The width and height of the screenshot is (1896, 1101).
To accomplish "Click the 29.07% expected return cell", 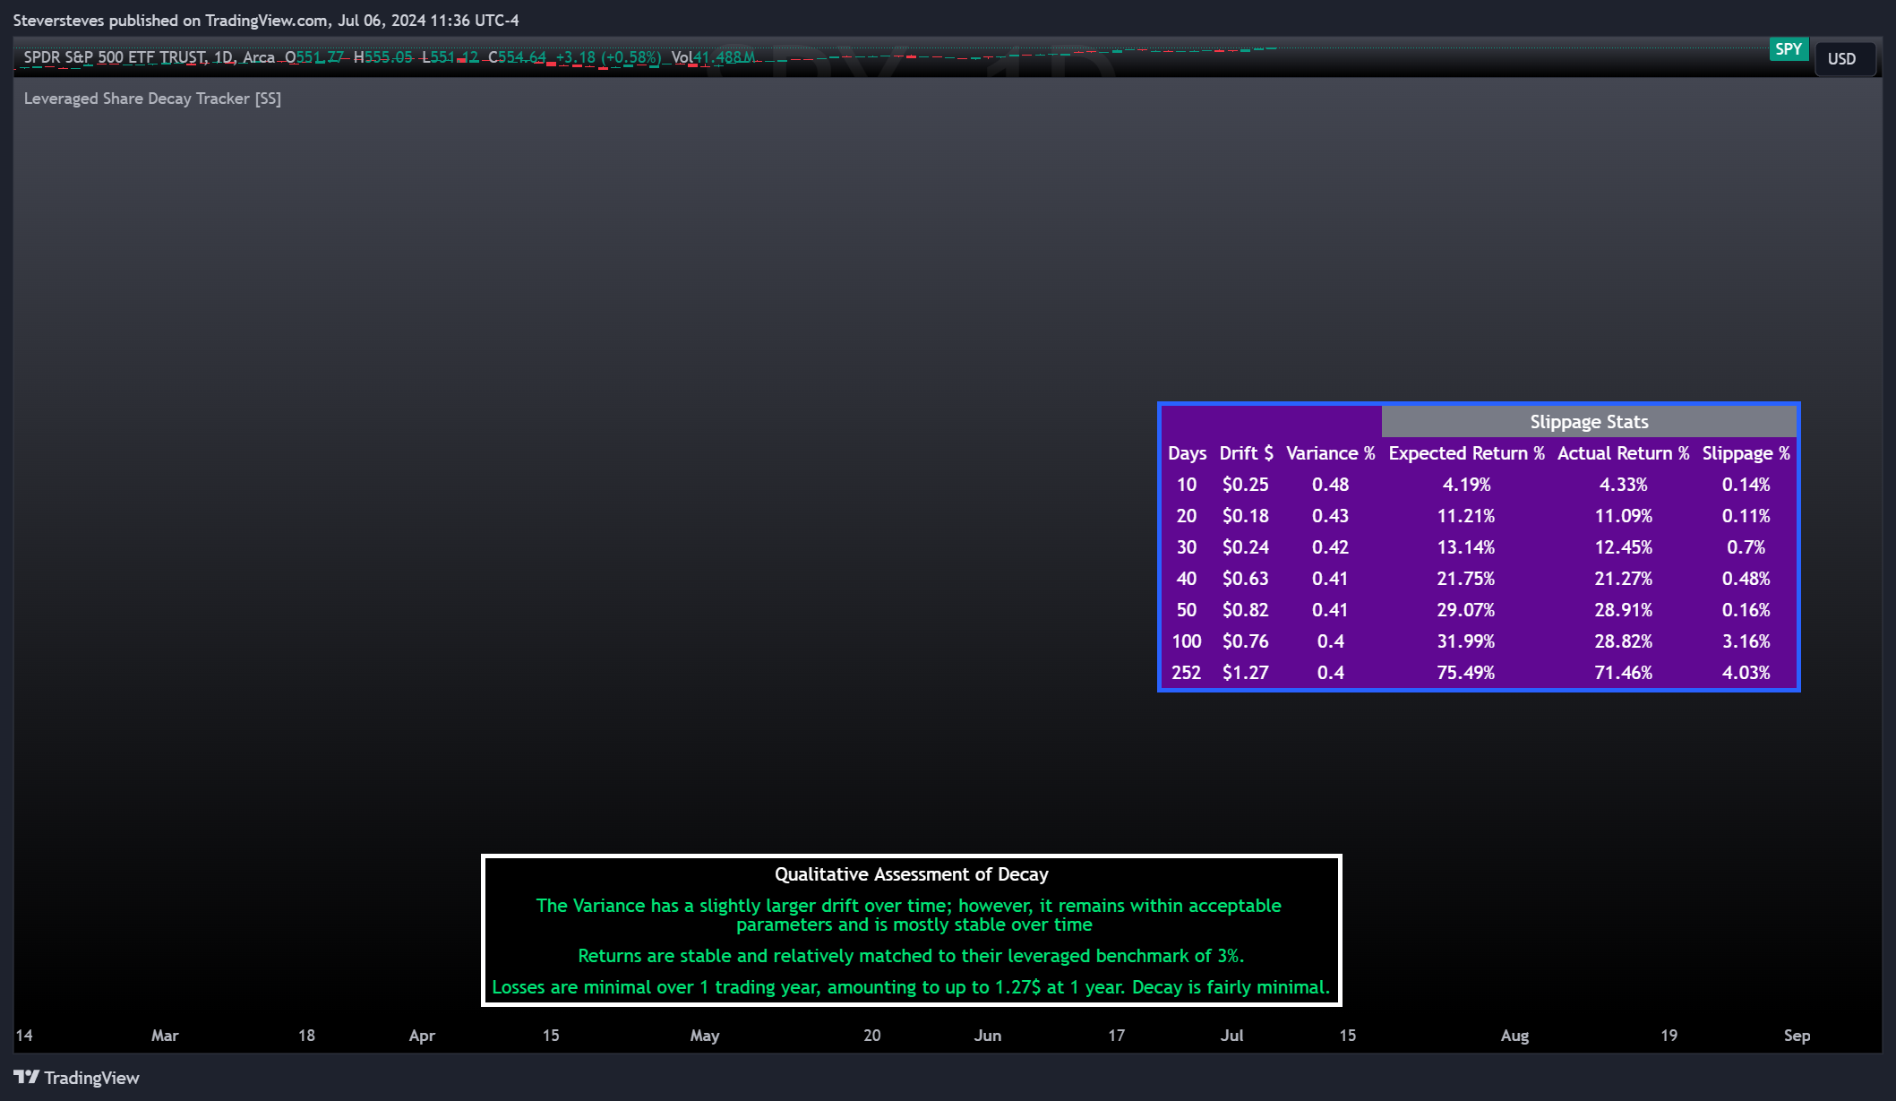I will tap(1466, 610).
